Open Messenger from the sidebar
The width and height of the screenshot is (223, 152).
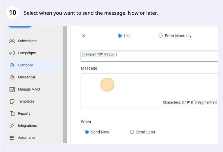[x=26, y=77]
